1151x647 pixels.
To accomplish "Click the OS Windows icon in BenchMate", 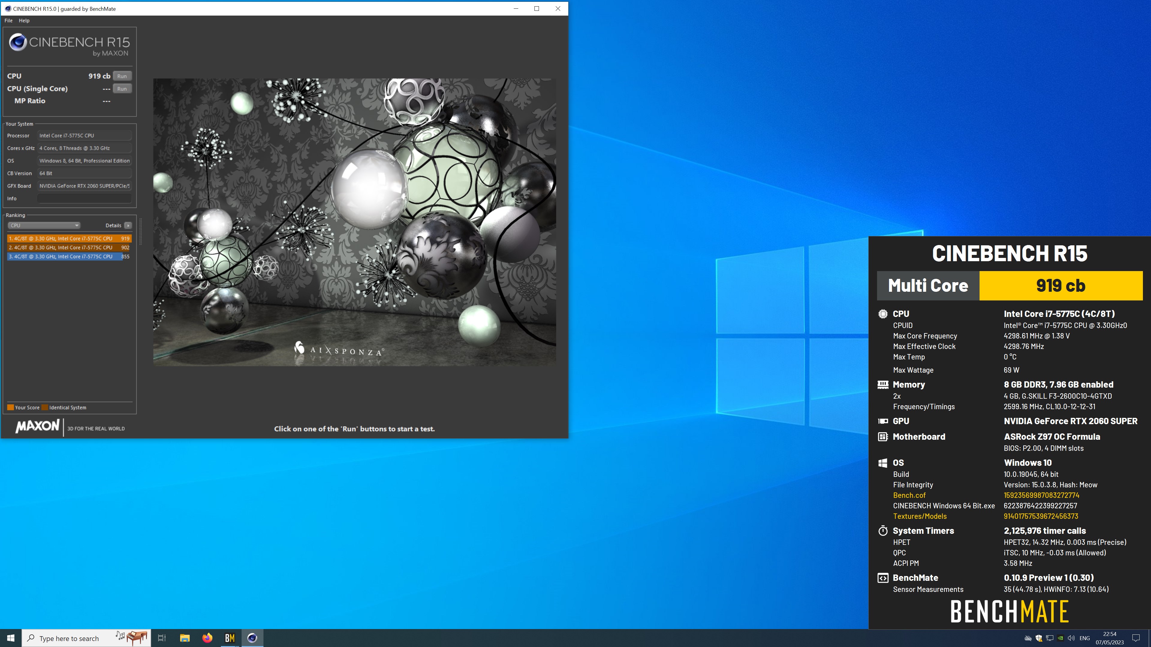I will click(882, 463).
